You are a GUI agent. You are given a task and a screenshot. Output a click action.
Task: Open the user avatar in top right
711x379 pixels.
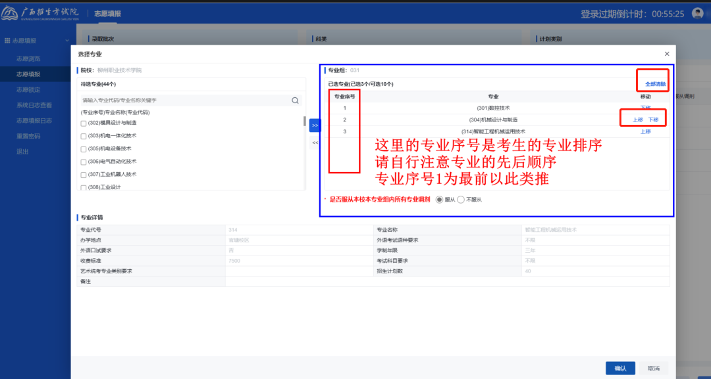click(698, 13)
